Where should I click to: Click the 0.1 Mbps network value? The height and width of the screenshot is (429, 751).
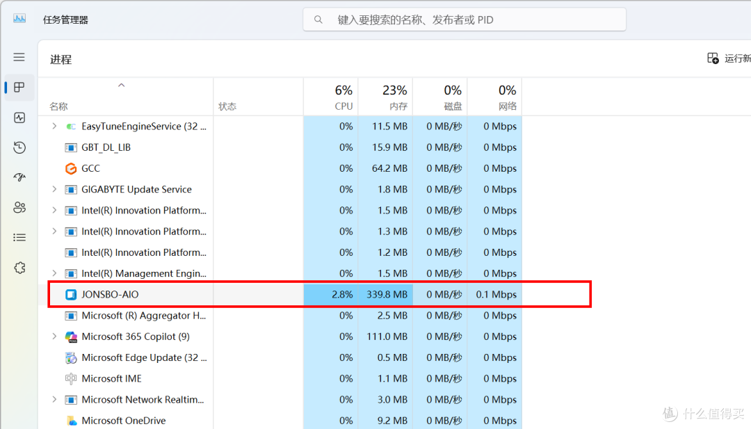496,294
